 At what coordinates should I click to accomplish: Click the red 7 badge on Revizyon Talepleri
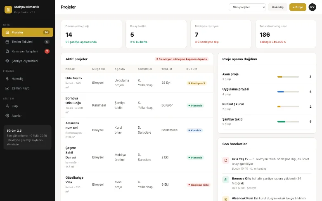pos(47,51)
